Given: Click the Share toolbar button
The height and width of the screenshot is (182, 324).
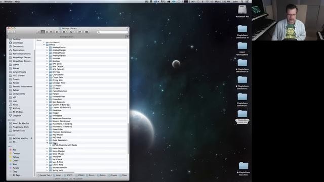Looking at the screenshot, I should pyautogui.click(x=79, y=32).
